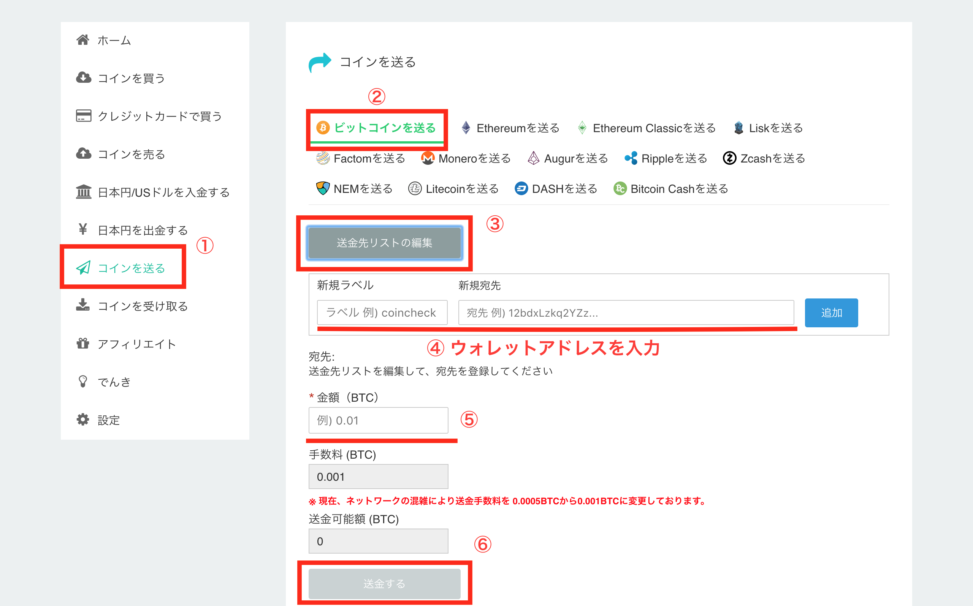This screenshot has height=606, width=973.
Task: Switch to Zcashを送る tab
Action: pyautogui.click(x=764, y=158)
